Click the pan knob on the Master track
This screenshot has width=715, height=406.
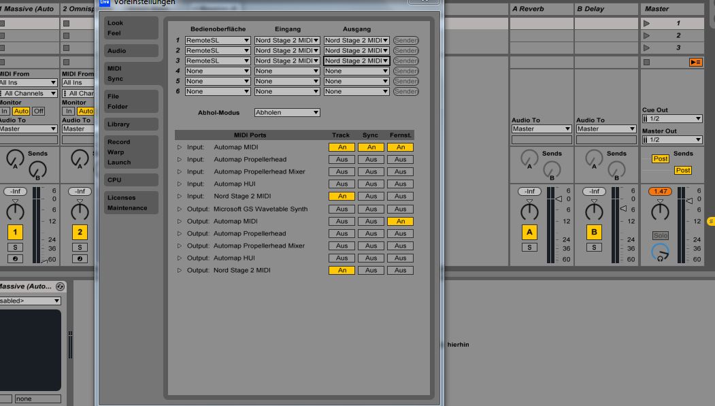660,212
